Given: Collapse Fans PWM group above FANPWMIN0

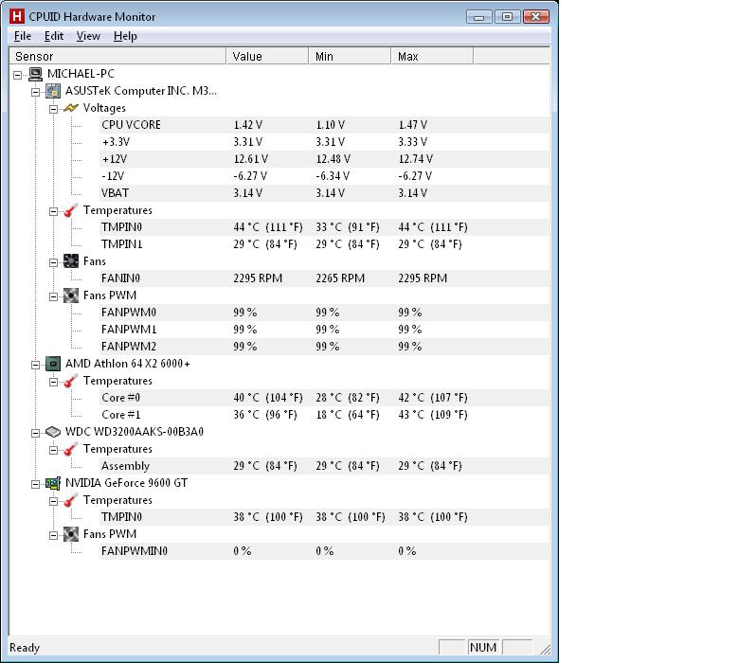Looking at the screenshot, I should (54, 535).
